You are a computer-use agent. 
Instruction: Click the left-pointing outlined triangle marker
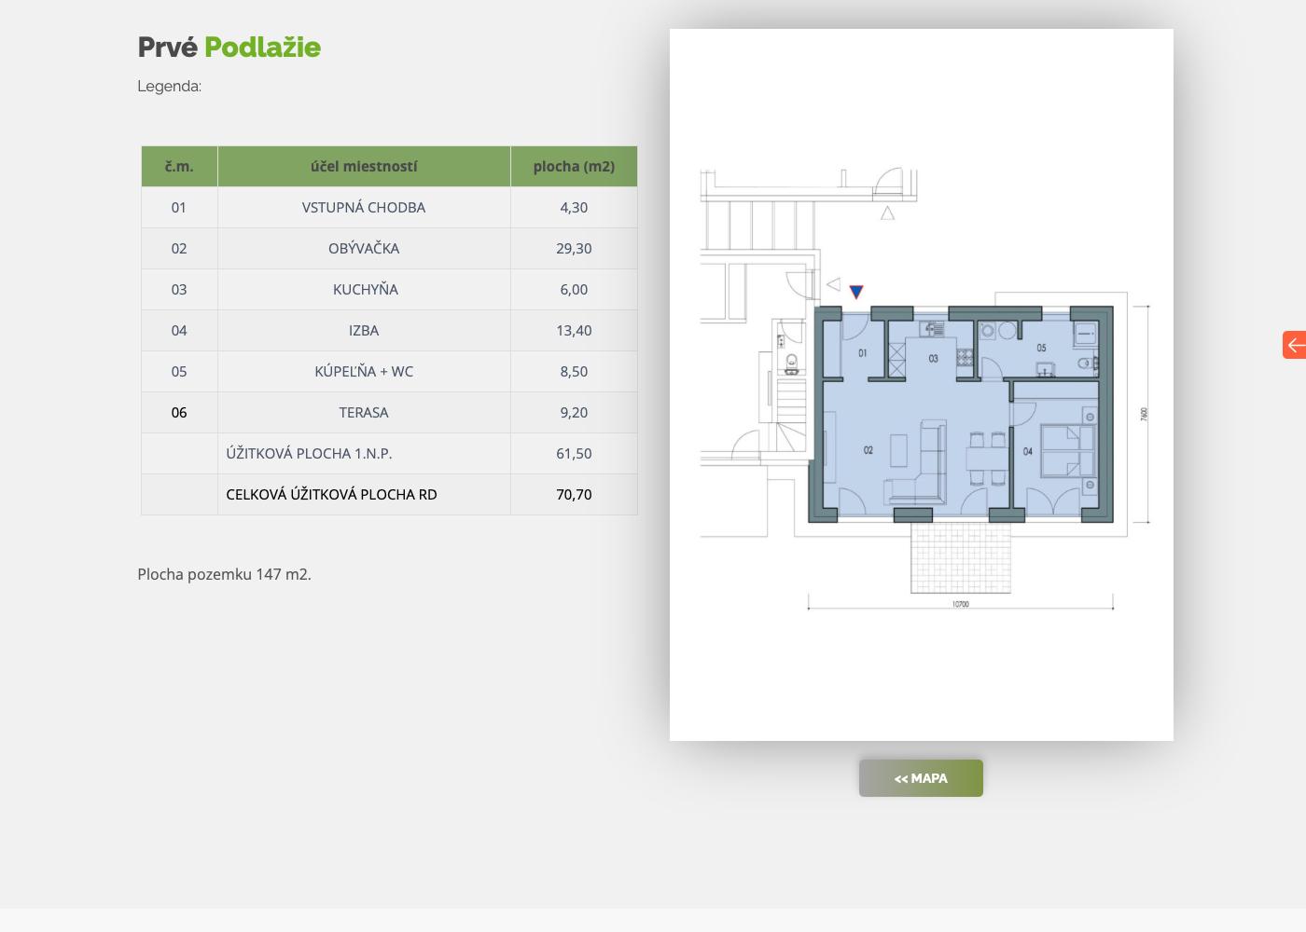click(834, 284)
